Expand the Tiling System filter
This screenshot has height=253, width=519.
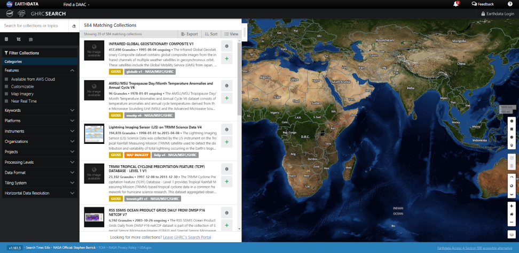40,183
